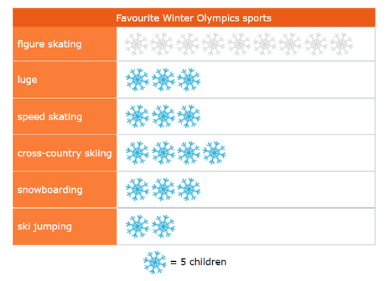The height and width of the screenshot is (281, 389).
Task: Select the figure skating row label
Action: pyautogui.click(x=49, y=44)
